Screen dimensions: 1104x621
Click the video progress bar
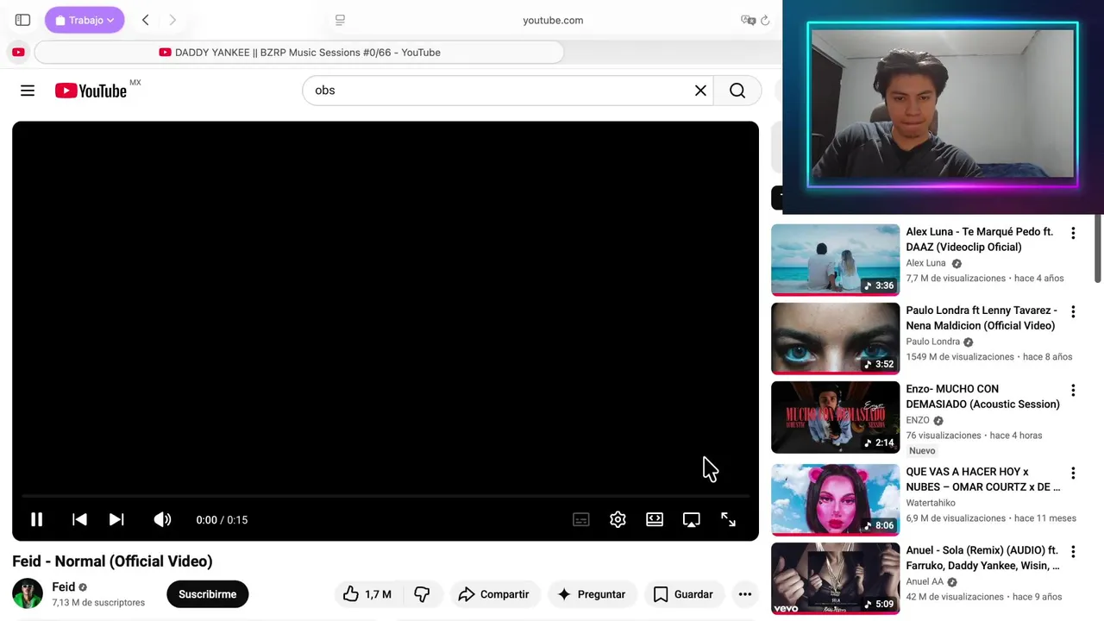386,497
